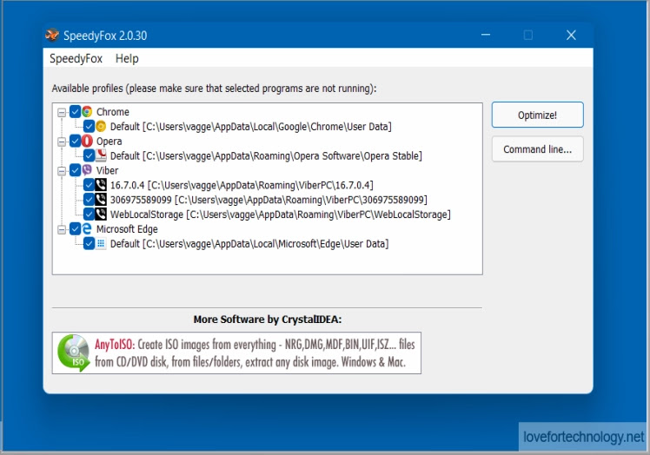Uncheck Chrome Default profile checkbox

(x=89, y=127)
